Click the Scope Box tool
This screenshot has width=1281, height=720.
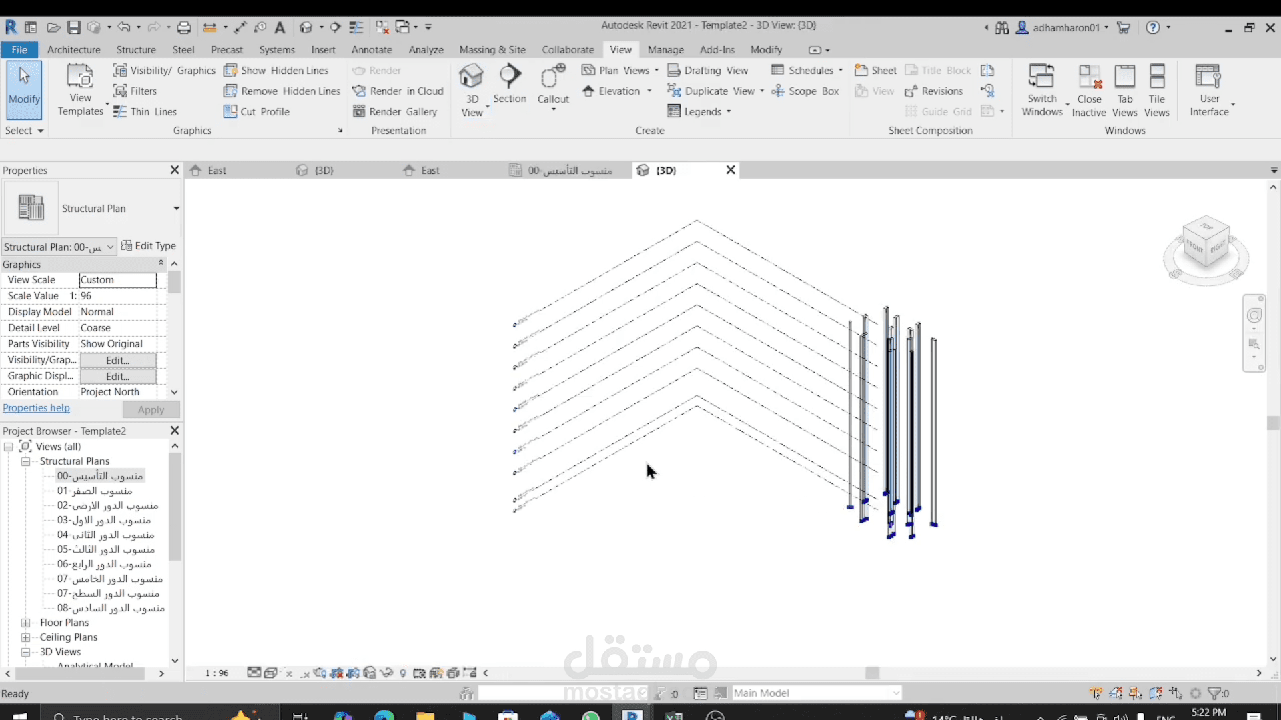click(x=805, y=91)
